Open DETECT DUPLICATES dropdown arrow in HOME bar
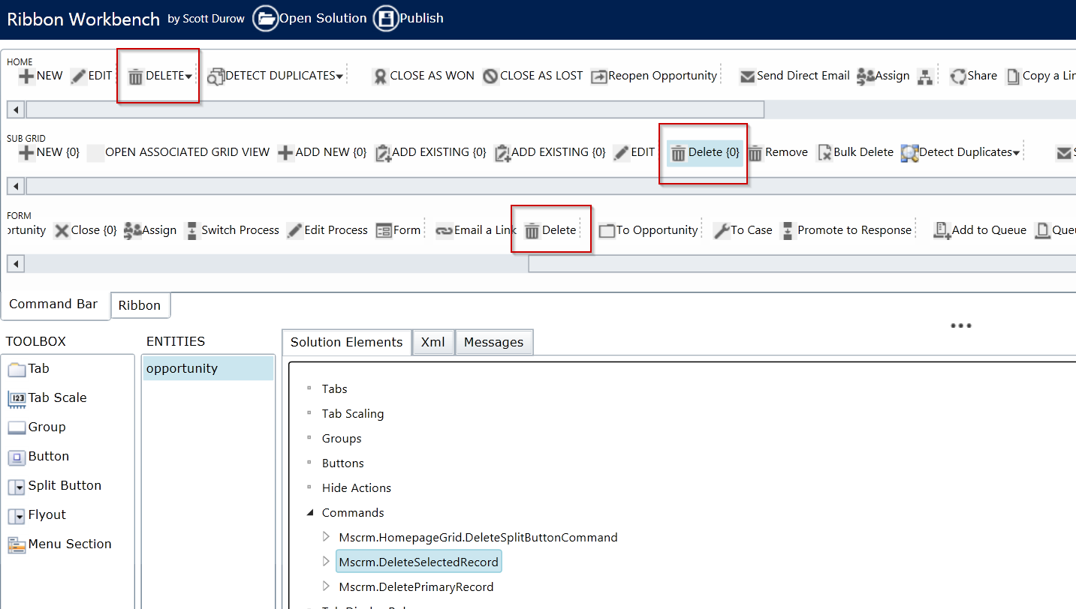Image resolution: width=1076 pixels, height=609 pixels. (339, 77)
